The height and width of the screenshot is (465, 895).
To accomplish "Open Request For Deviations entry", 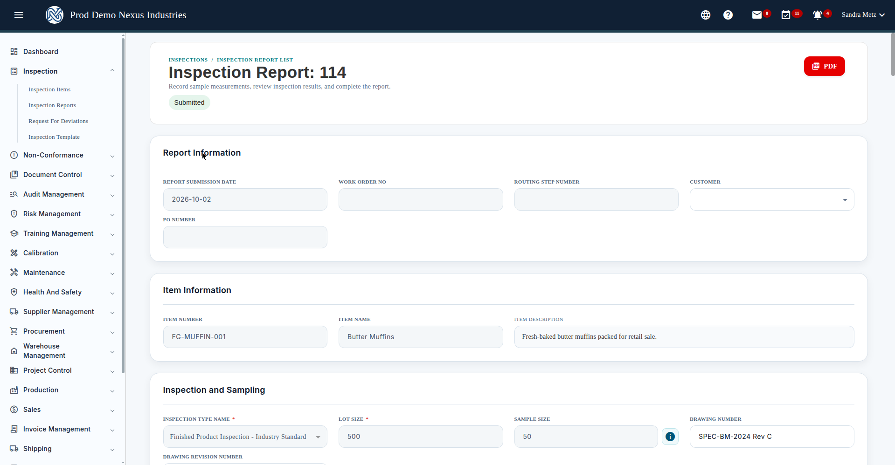I will click(58, 121).
